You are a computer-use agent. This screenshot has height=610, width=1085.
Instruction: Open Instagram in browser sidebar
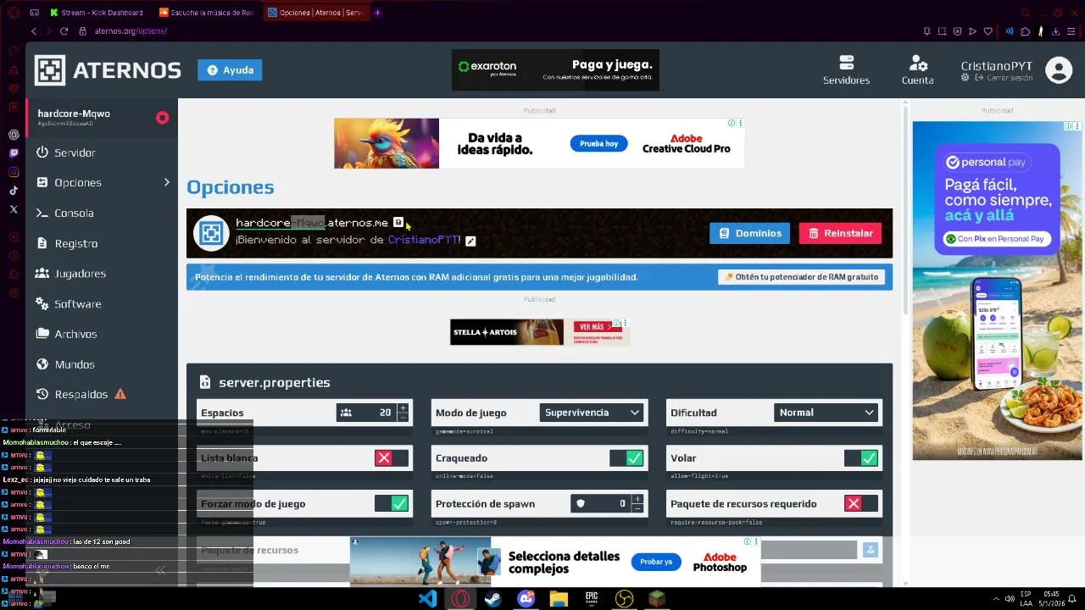pyautogui.click(x=14, y=172)
